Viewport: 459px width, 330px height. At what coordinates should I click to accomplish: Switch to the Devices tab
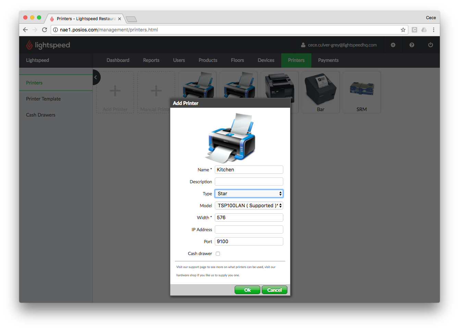(x=266, y=60)
